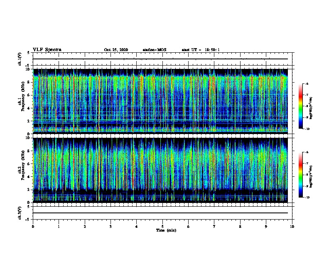Click the date 'Oct. 25, 2020'
This screenshot has height=254, width=329.
pos(116,50)
